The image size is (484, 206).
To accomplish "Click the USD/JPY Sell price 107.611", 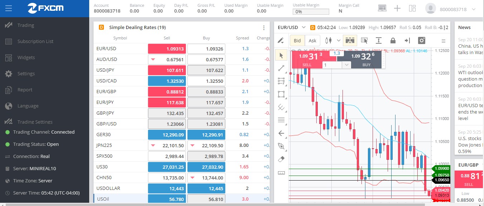I will [x=167, y=70].
